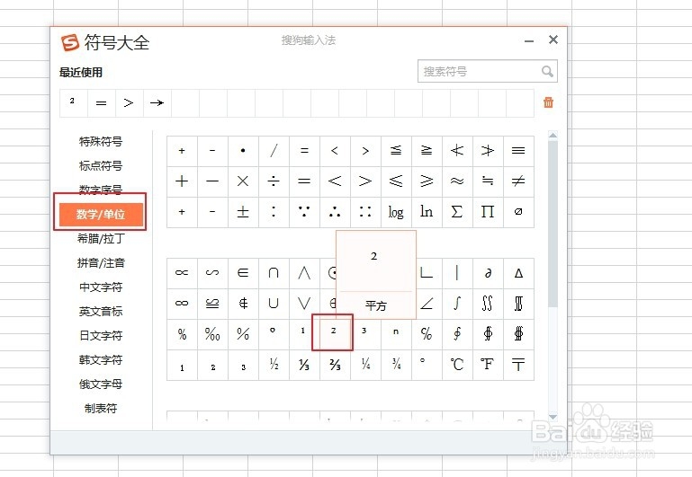
Task: Click the symbol list scrollbar thumb
Action: click(x=553, y=224)
